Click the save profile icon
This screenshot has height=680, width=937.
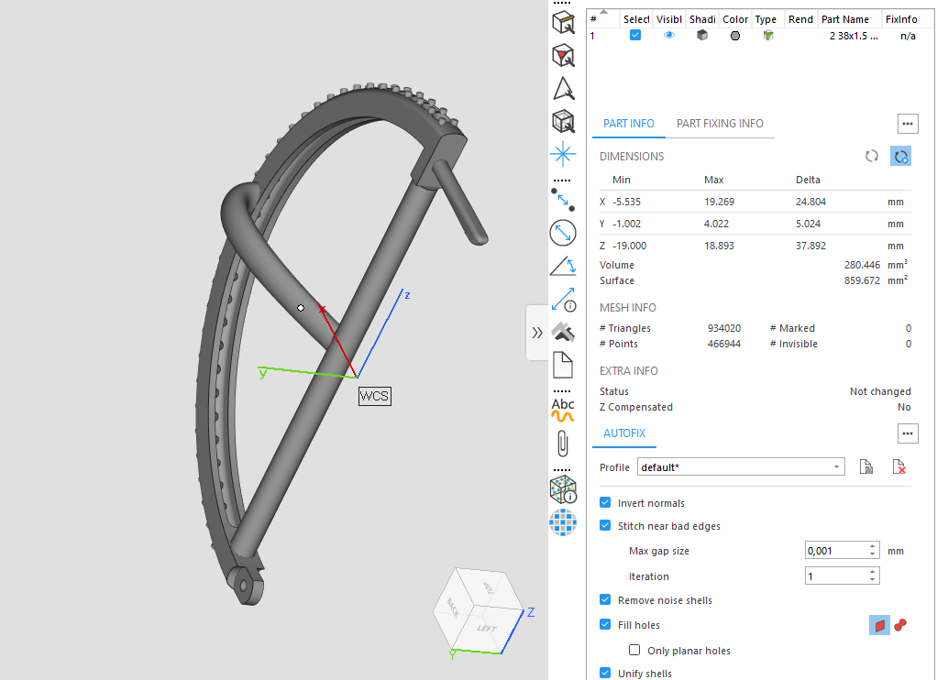(x=865, y=466)
